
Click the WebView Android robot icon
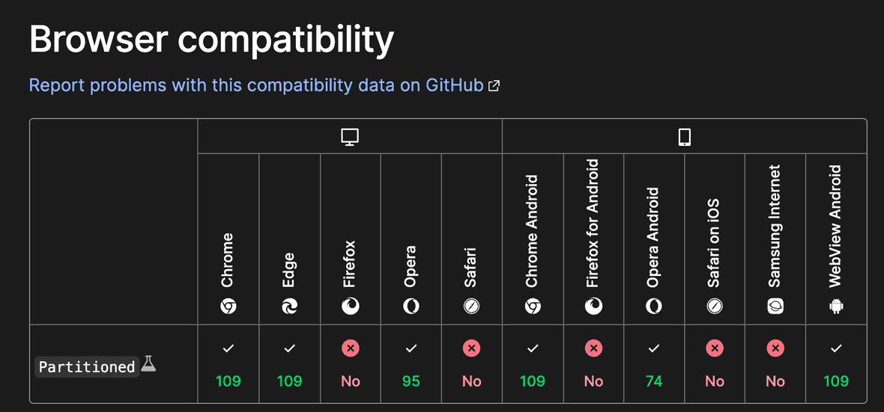836,306
